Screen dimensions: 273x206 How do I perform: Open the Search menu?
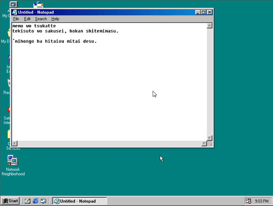(41, 19)
